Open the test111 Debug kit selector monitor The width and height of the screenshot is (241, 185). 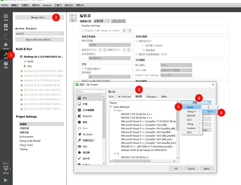6,168
